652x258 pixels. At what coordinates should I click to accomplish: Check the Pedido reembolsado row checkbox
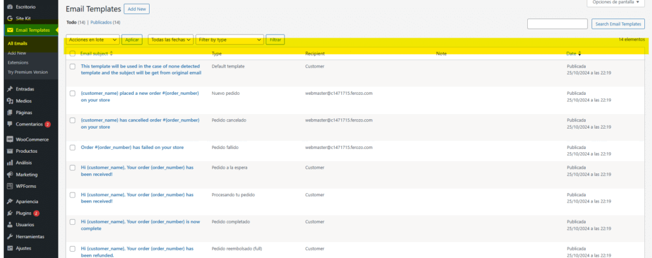tap(73, 249)
